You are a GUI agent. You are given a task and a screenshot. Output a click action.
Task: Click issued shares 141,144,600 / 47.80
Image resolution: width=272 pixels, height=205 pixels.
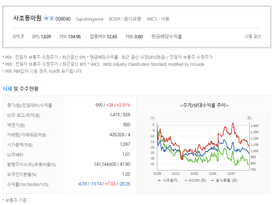(x=112, y=164)
